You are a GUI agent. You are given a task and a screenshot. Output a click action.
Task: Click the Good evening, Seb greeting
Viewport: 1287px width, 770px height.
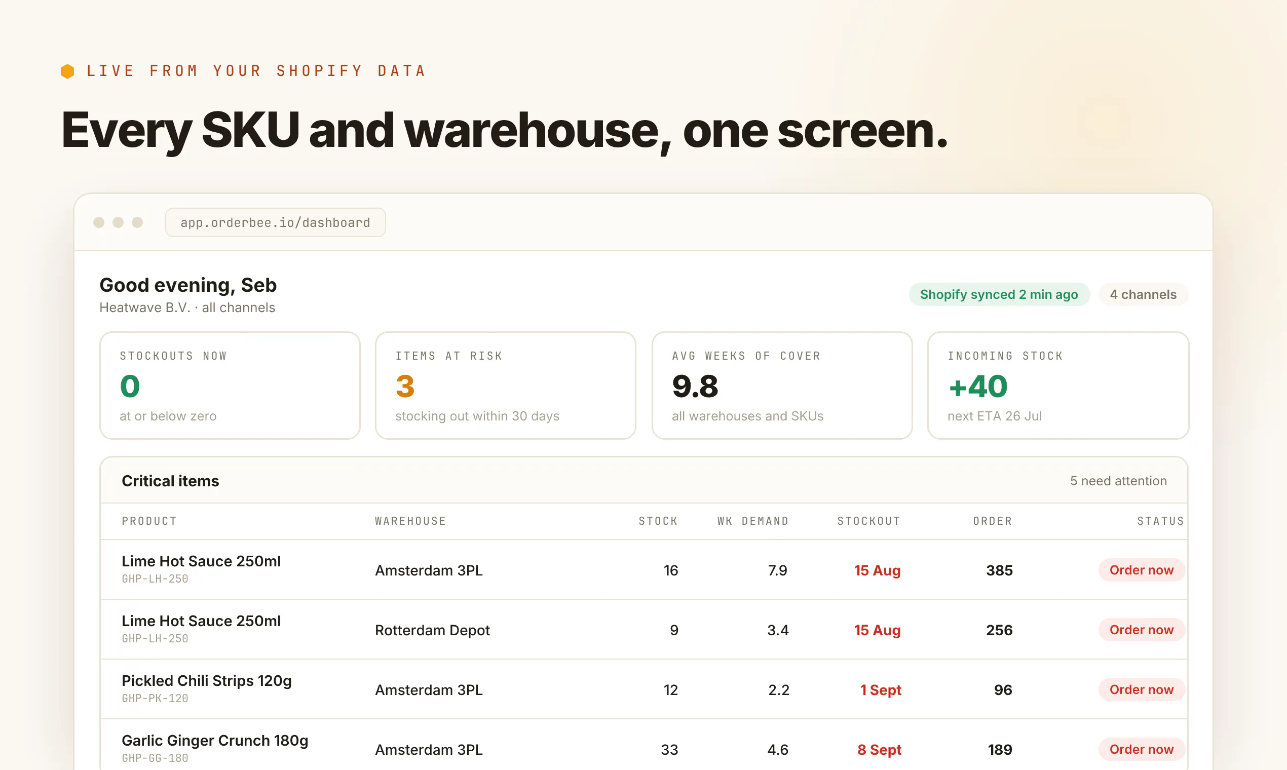coord(188,285)
